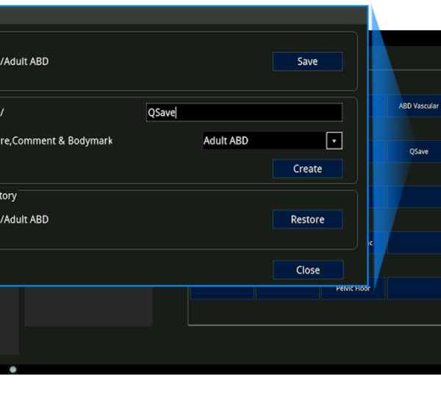Choose the Pelvic Floor preset tile
The image size is (441, 404).
(x=353, y=290)
